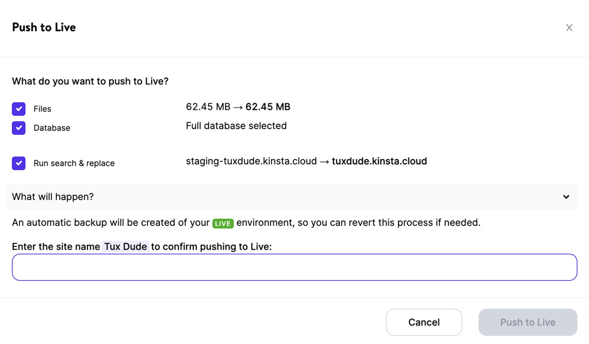Image resolution: width=589 pixels, height=344 pixels.
Task: Open the What will happen? section header
Action: [x=292, y=196]
